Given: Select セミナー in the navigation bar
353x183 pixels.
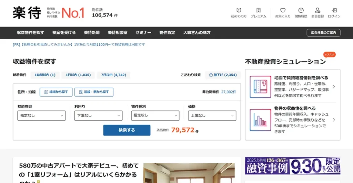Looking at the screenshot, I should coord(143,33).
